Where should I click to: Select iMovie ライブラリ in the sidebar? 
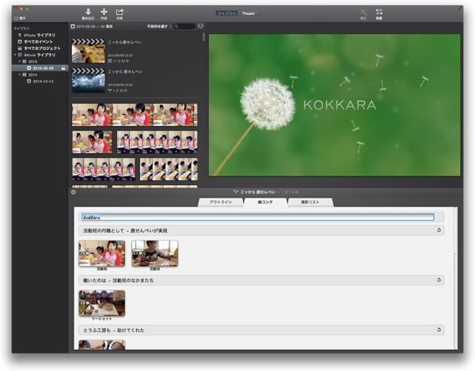tap(40, 55)
